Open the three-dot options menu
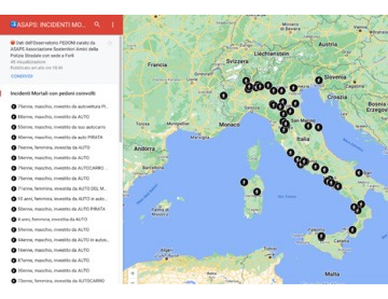Viewport: 388px width, 299px height. 113,24
